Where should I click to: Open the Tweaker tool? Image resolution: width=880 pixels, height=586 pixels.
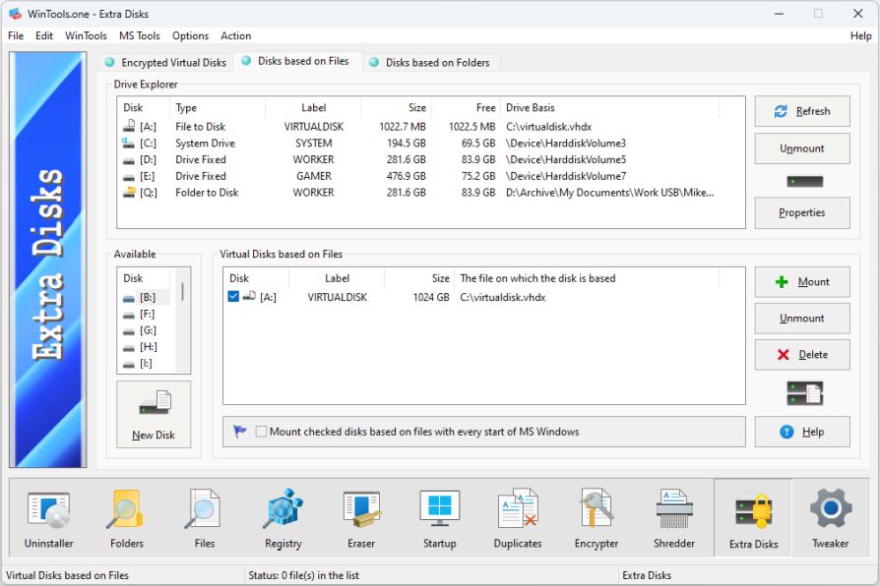click(x=831, y=519)
